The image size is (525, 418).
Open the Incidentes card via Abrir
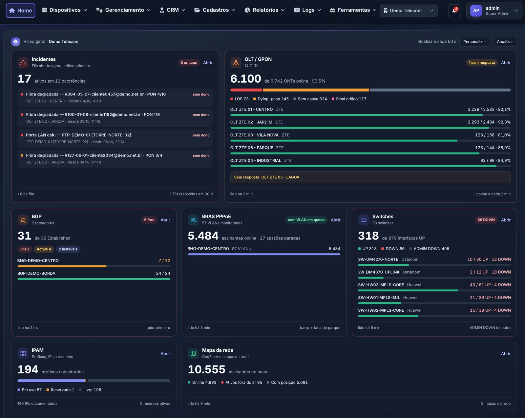tap(208, 63)
